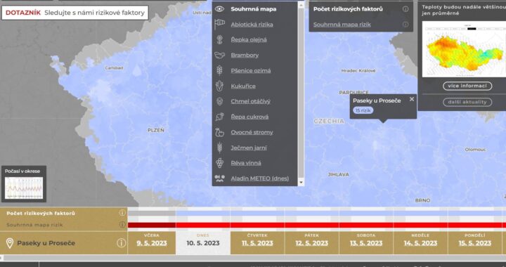Screen dimensions: 506x267
Task: Choose the Řepka olejná flower icon
Action: click(219, 39)
